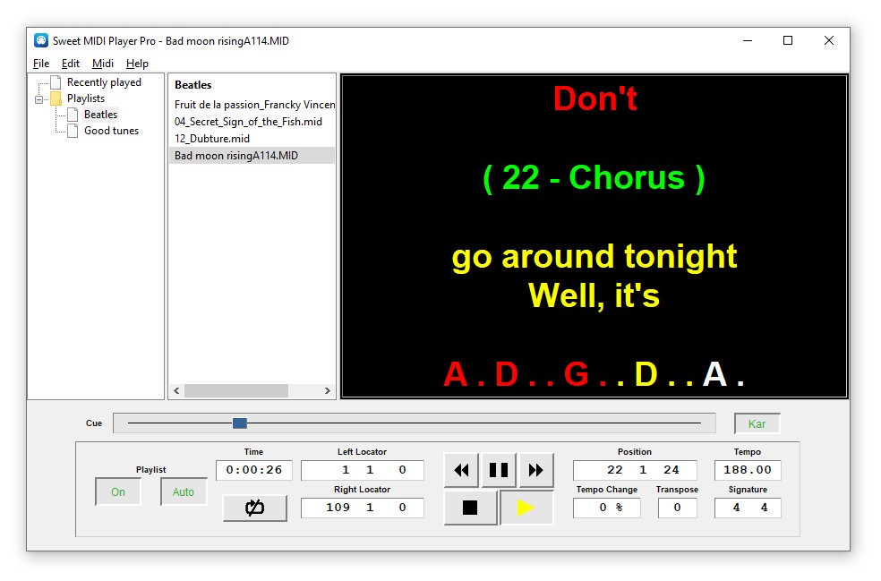Click the fast forward button

535,470
